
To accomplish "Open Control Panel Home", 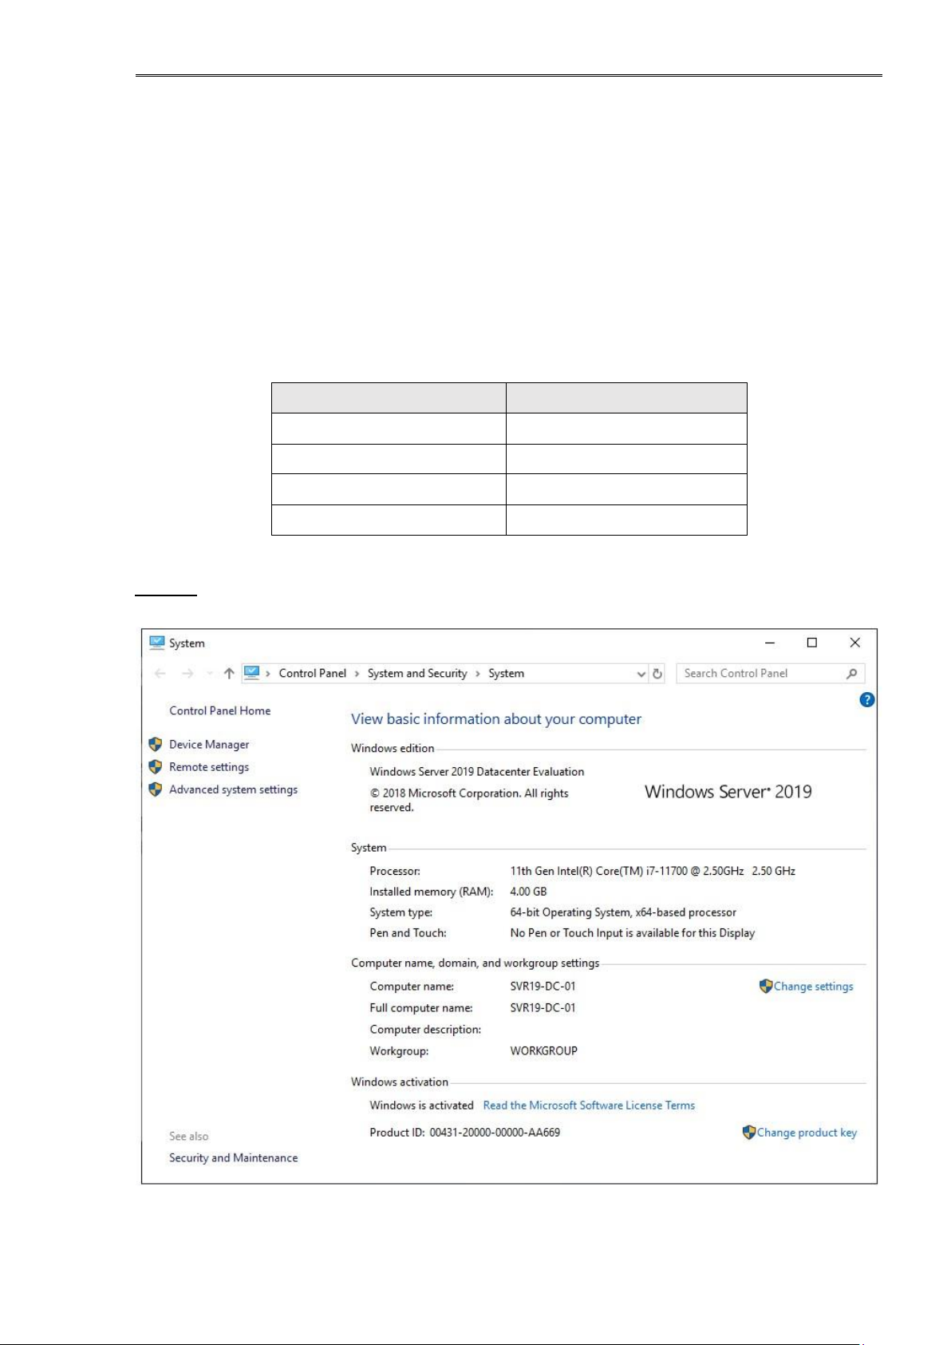I will (x=219, y=710).
